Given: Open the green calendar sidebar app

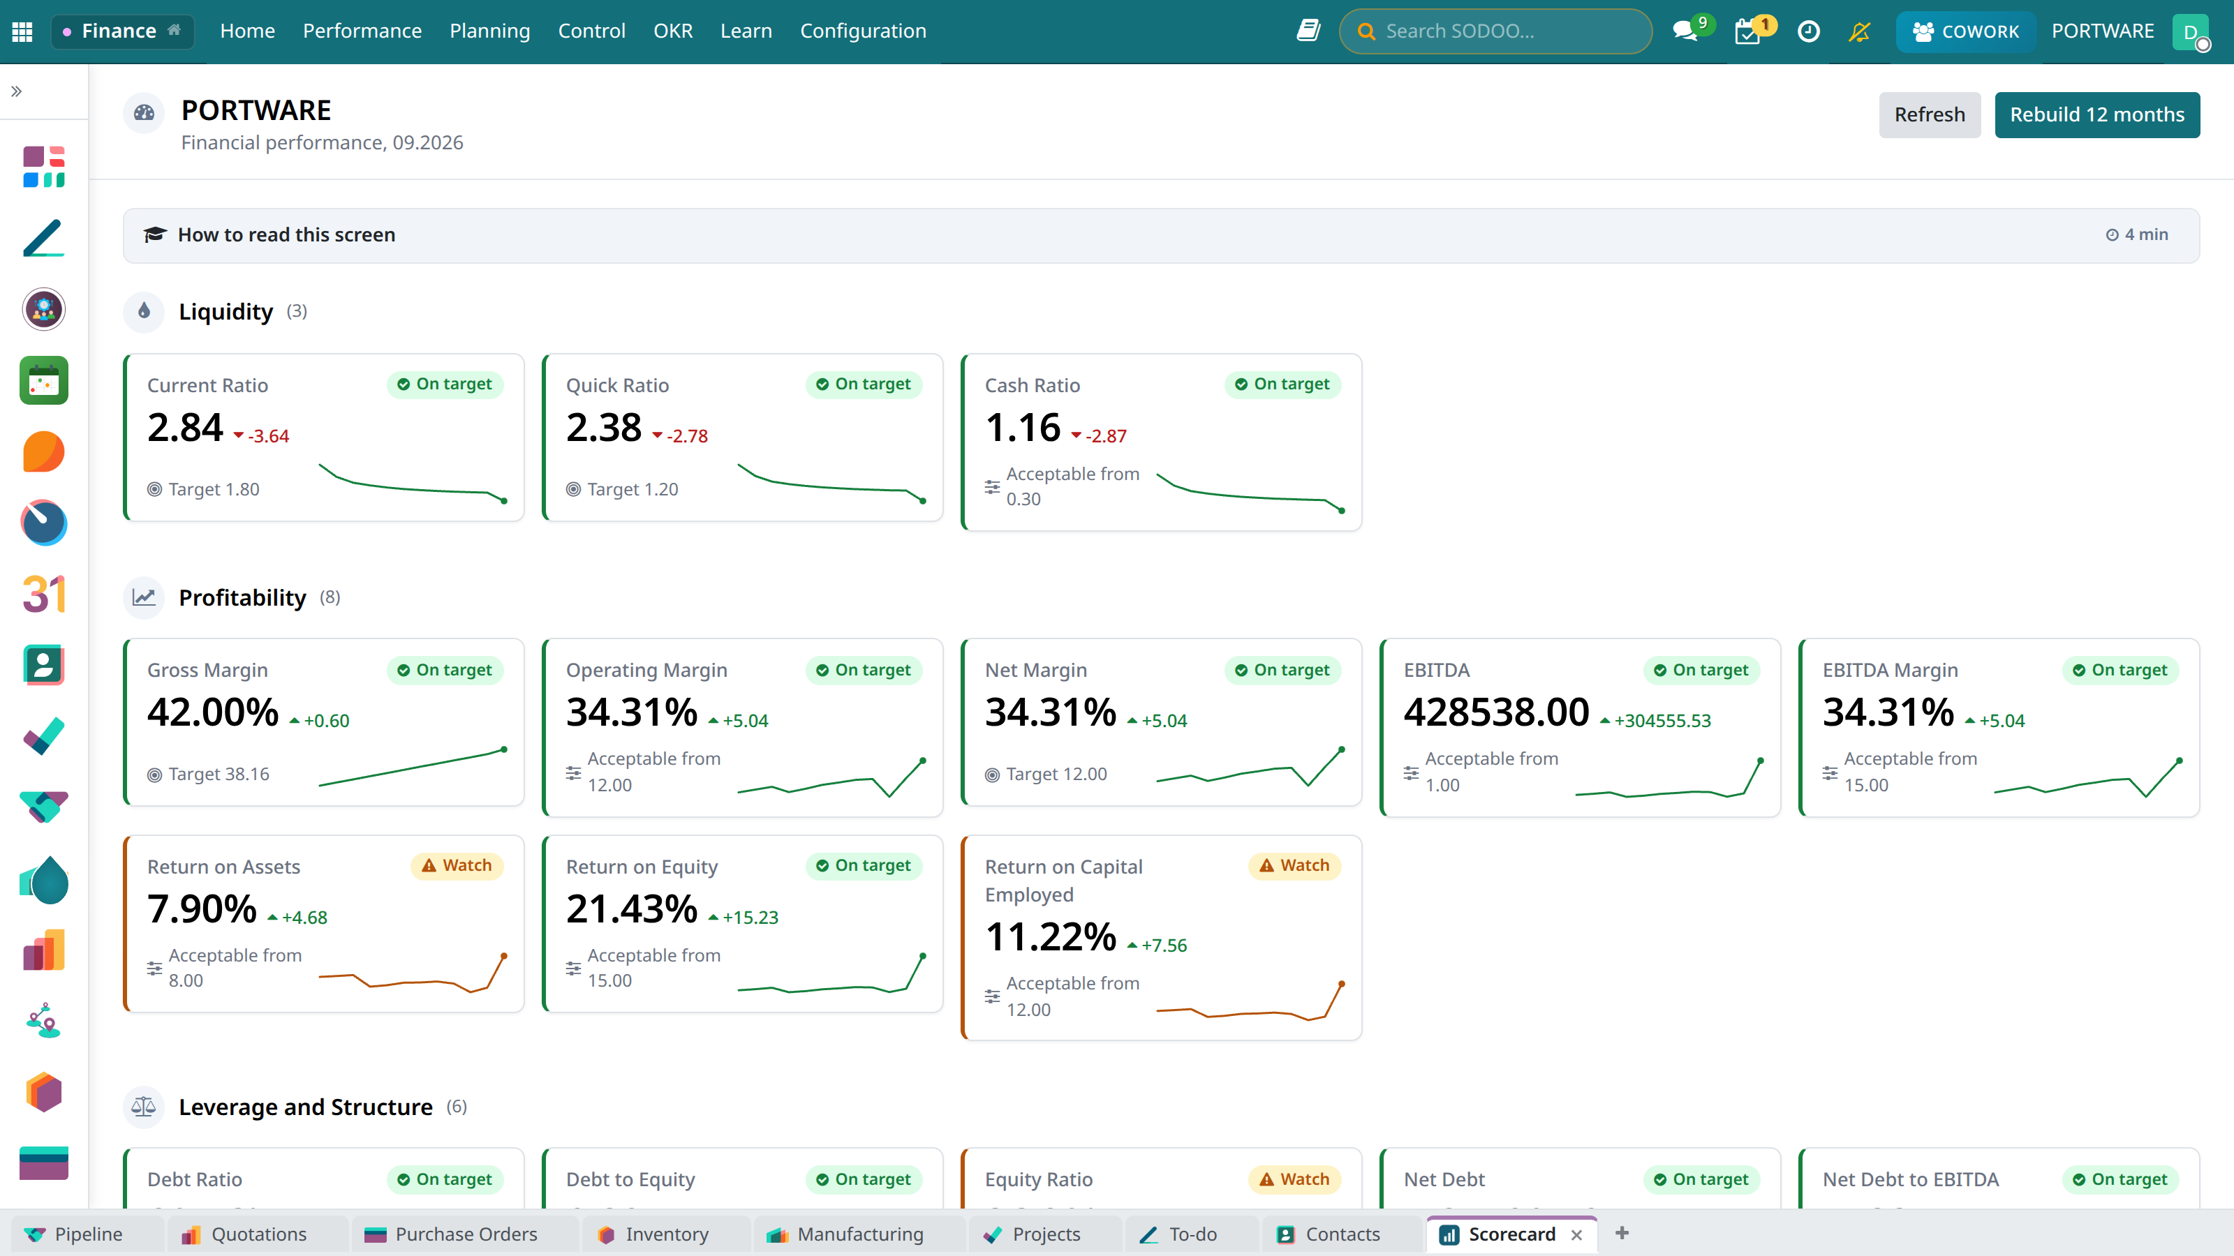Looking at the screenshot, I should (x=43, y=380).
